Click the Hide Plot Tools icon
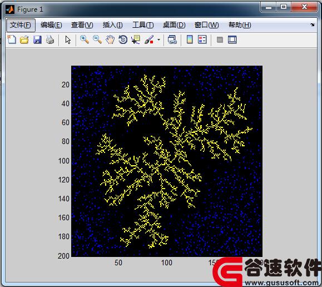This screenshot has height=287, width=322. tap(220, 39)
